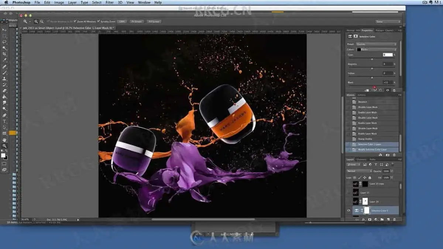Select the Path Selection tool

[x=4, y=127]
